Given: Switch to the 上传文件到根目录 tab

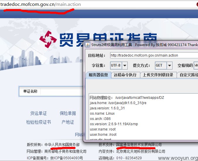Looking at the screenshot, I should 158,75.
